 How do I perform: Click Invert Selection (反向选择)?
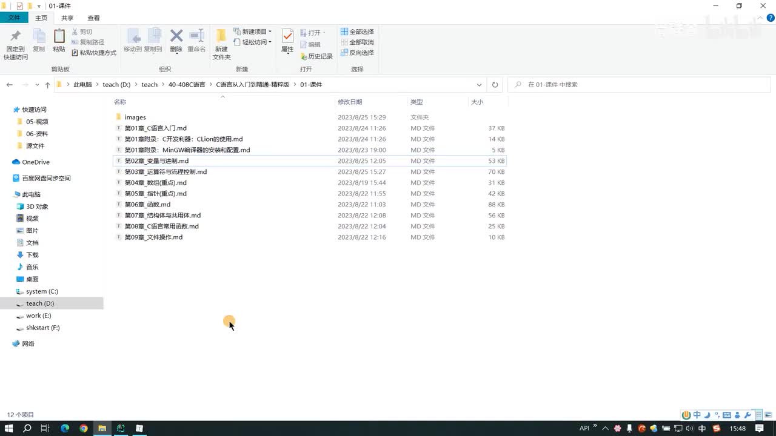point(357,53)
